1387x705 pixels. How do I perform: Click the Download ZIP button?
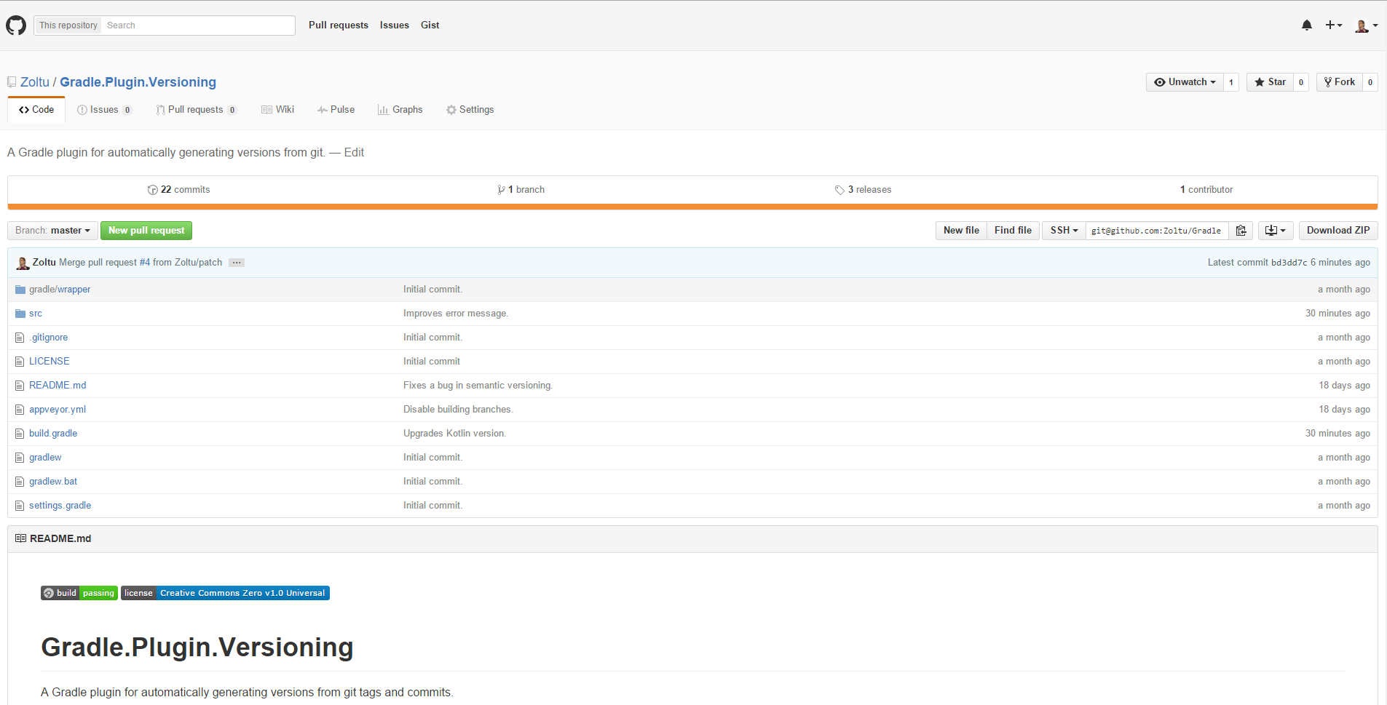[1338, 231]
